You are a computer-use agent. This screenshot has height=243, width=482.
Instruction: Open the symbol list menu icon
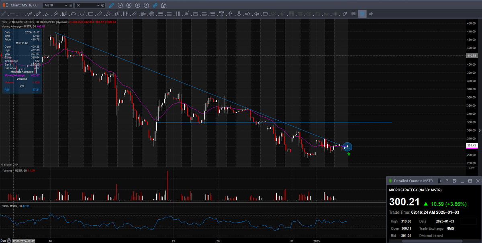pos(71,5)
